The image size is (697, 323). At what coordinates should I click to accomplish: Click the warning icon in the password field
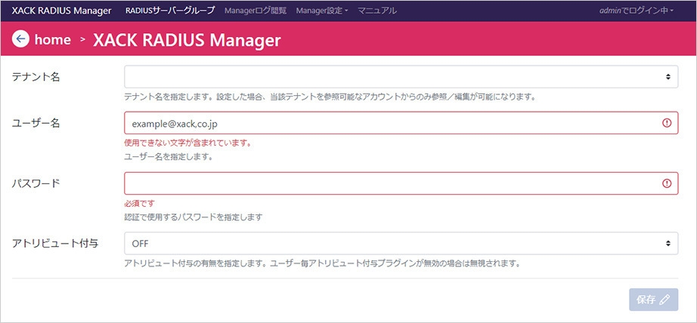[x=666, y=183]
